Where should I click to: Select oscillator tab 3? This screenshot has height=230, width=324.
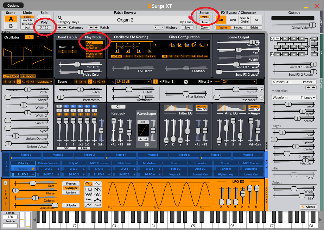[47, 37]
